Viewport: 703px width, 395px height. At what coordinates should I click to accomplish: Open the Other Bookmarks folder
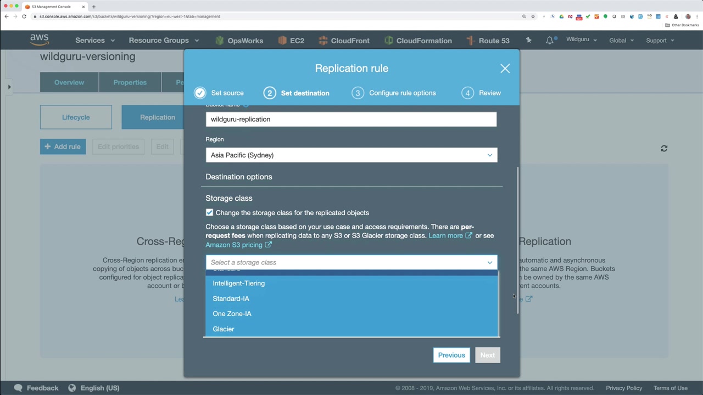click(x=682, y=25)
